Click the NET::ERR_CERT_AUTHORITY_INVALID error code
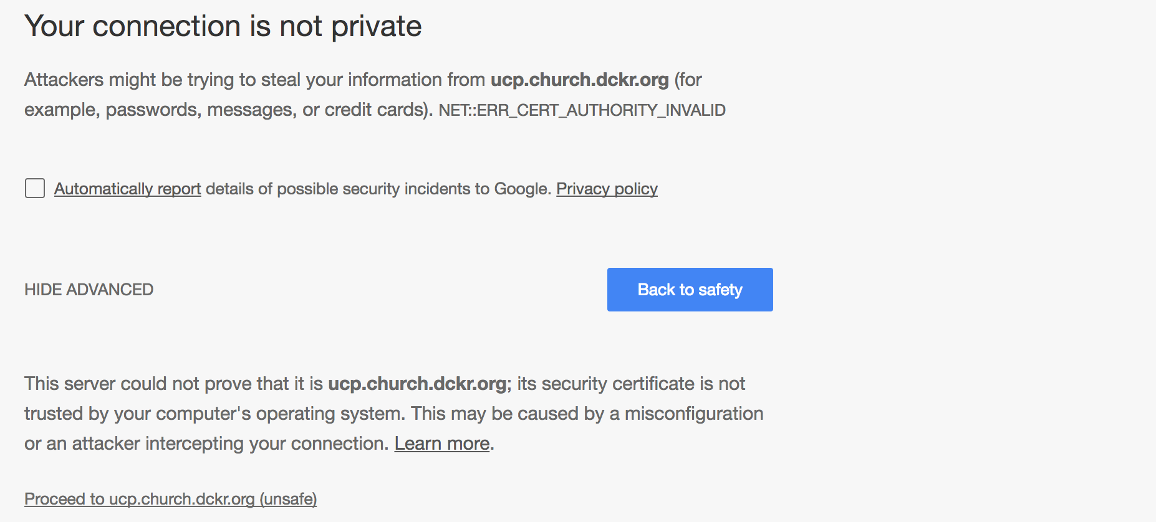The image size is (1156, 522). pyautogui.click(x=582, y=110)
